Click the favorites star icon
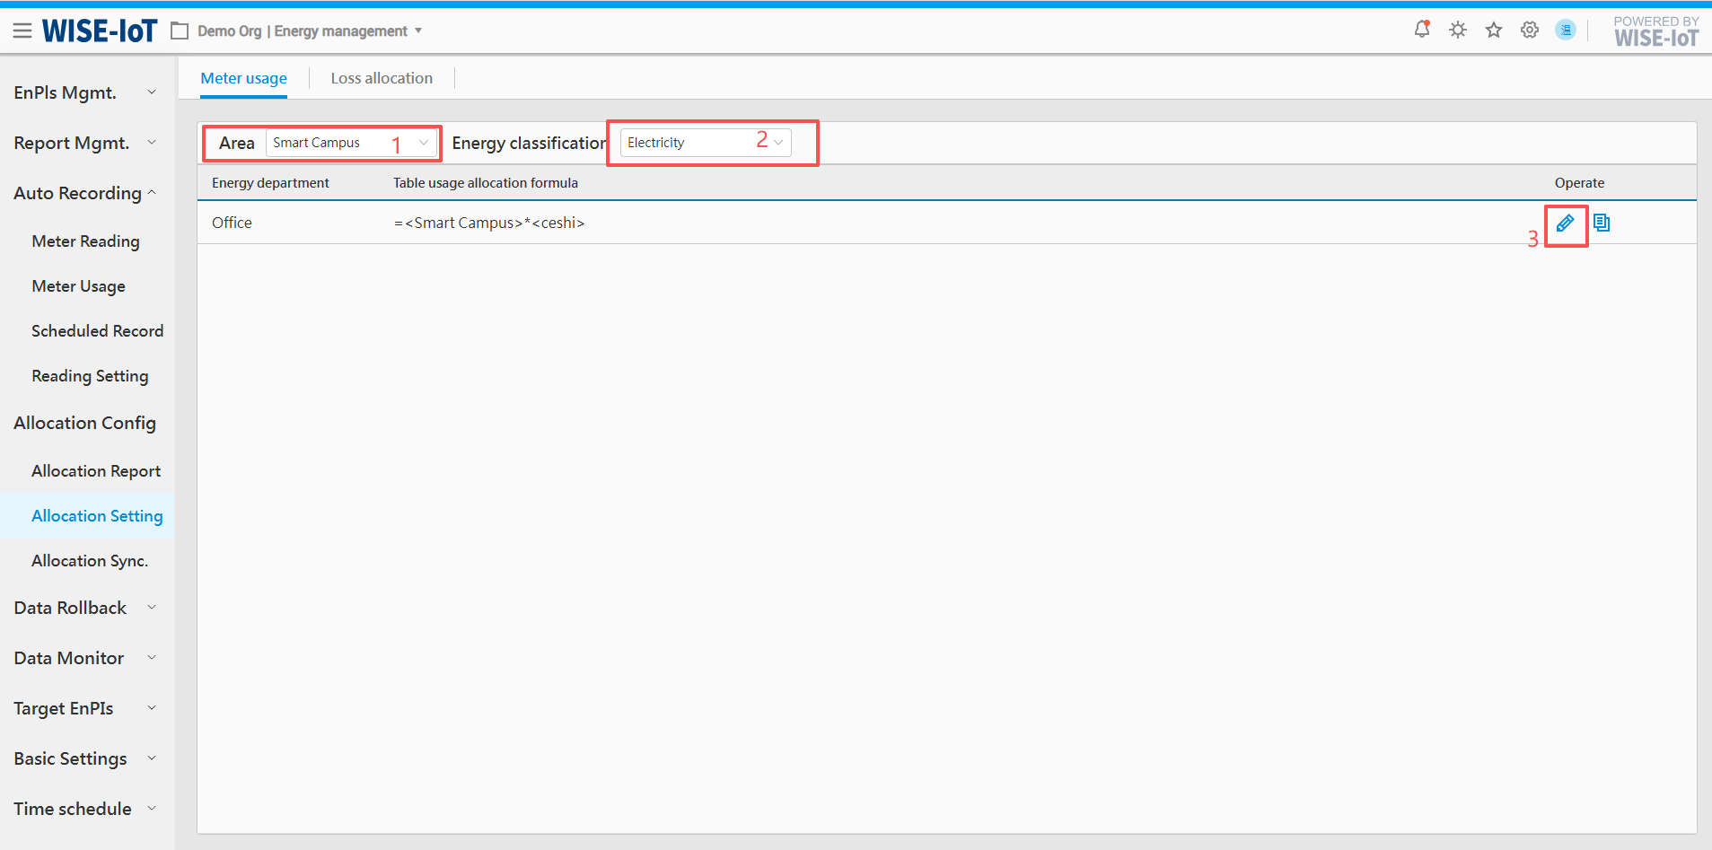 pyautogui.click(x=1493, y=31)
